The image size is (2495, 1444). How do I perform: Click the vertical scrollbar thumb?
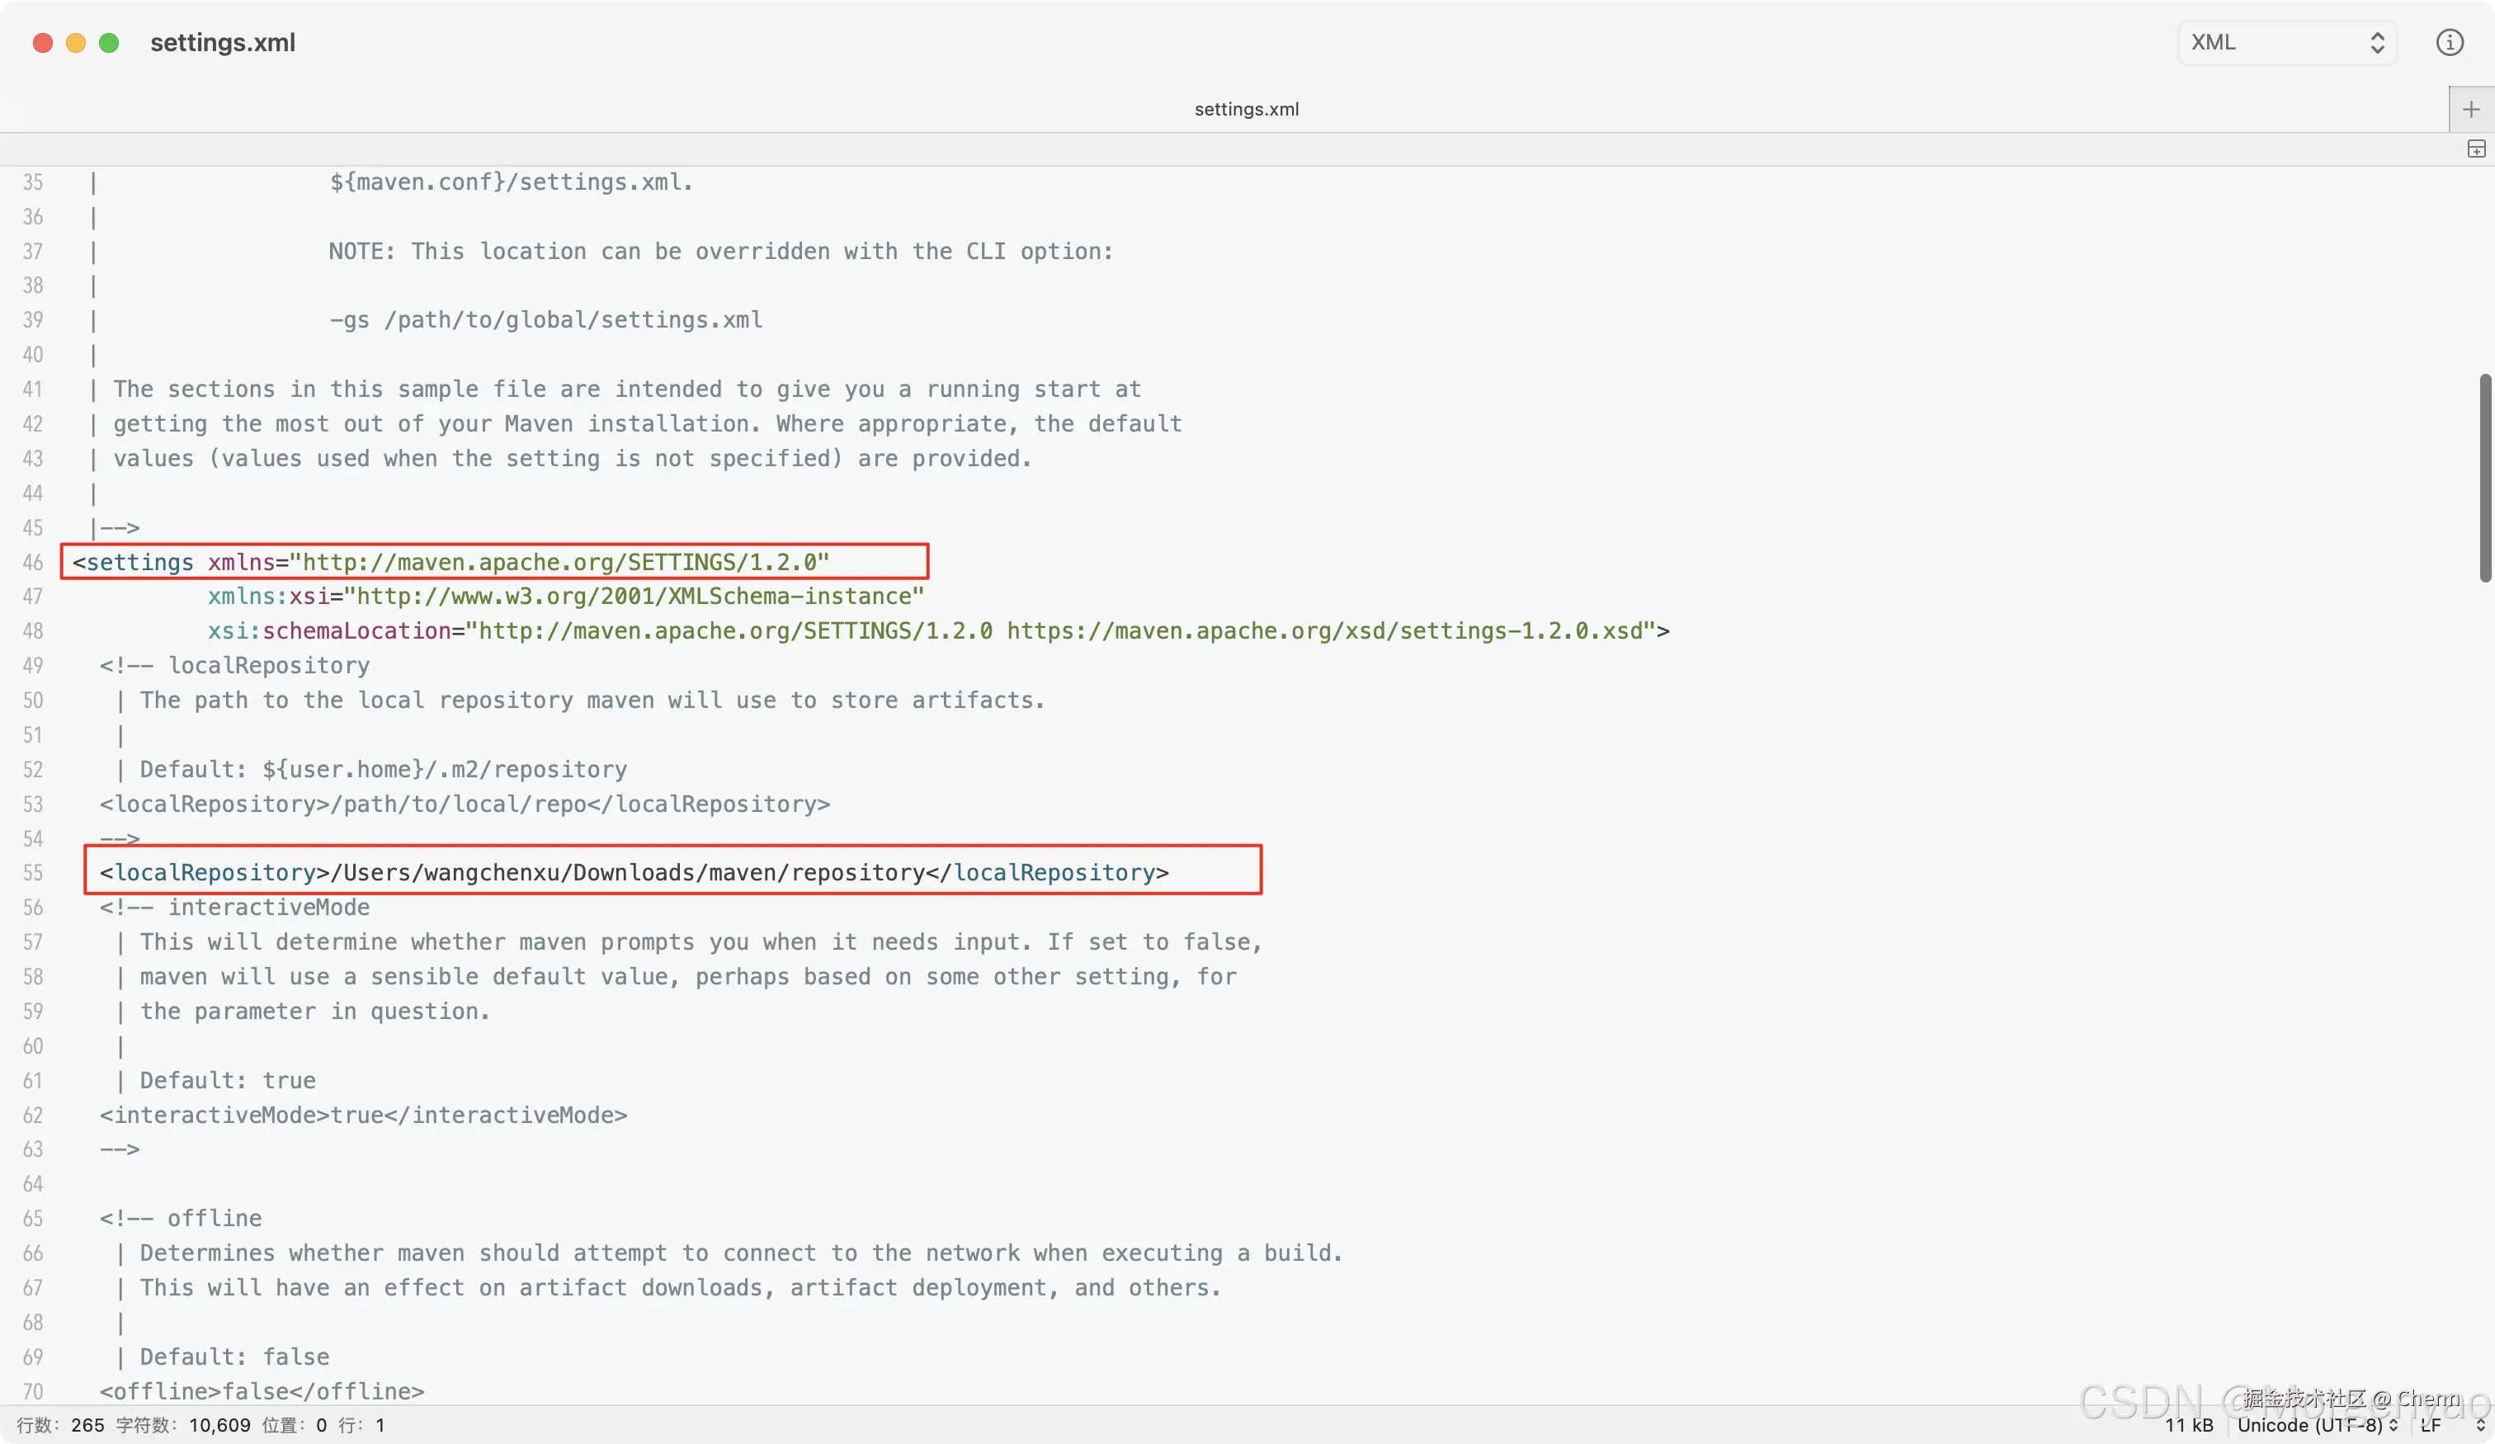[2484, 478]
